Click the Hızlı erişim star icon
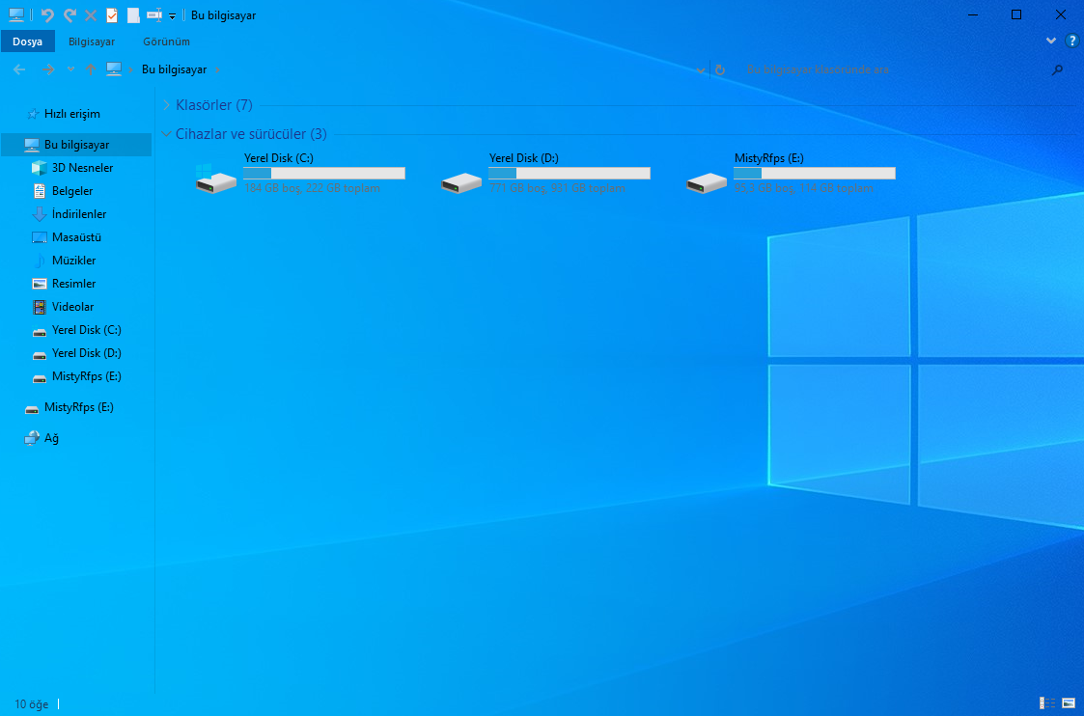Image resolution: width=1084 pixels, height=716 pixels. [32, 114]
